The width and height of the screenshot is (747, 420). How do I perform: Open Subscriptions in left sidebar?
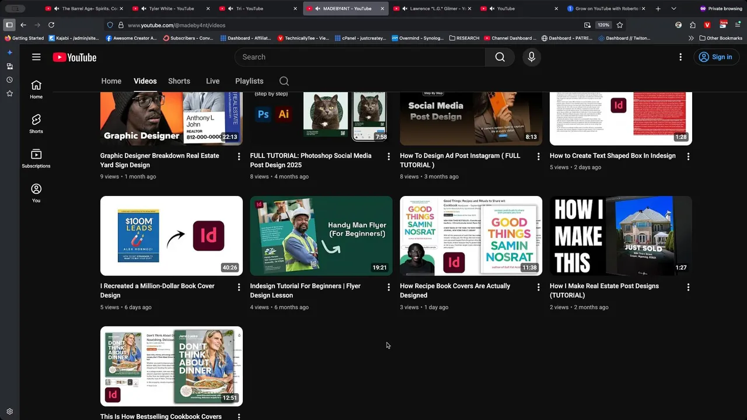tap(36, 159)
